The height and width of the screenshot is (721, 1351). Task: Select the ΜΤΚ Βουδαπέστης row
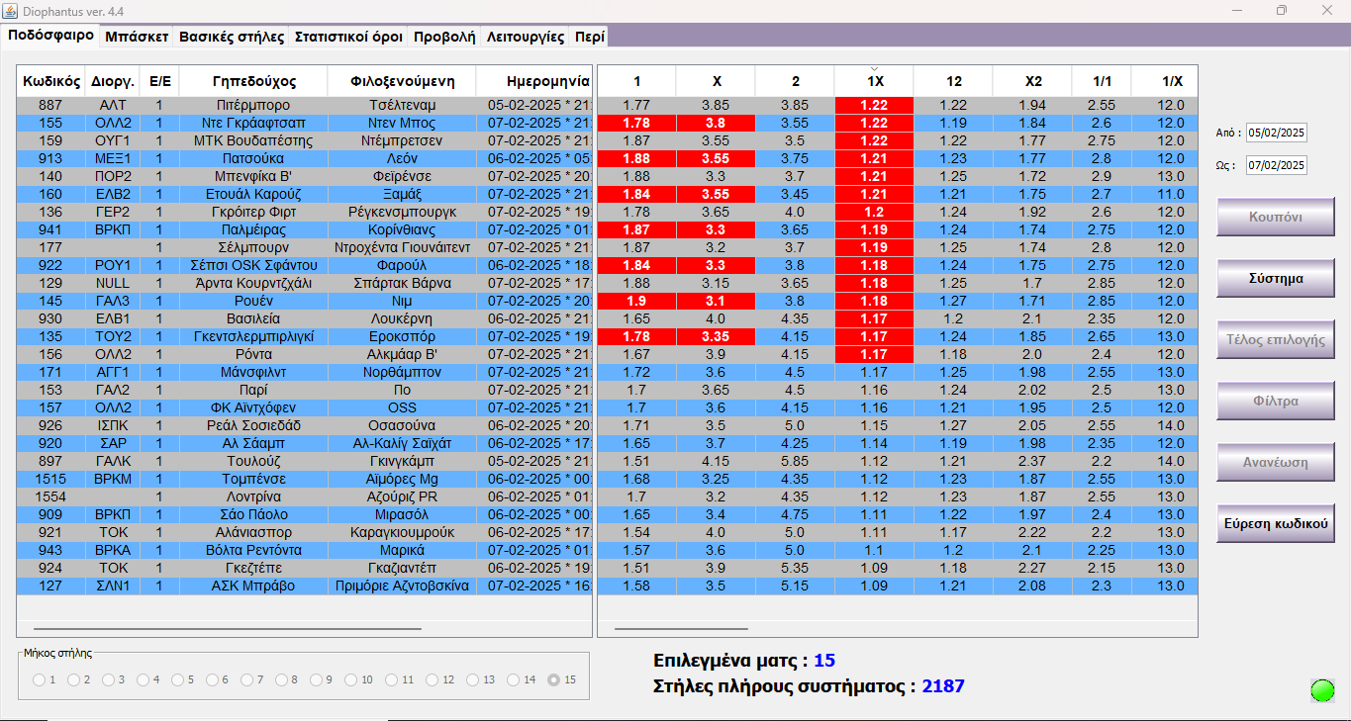click(304, 140)
